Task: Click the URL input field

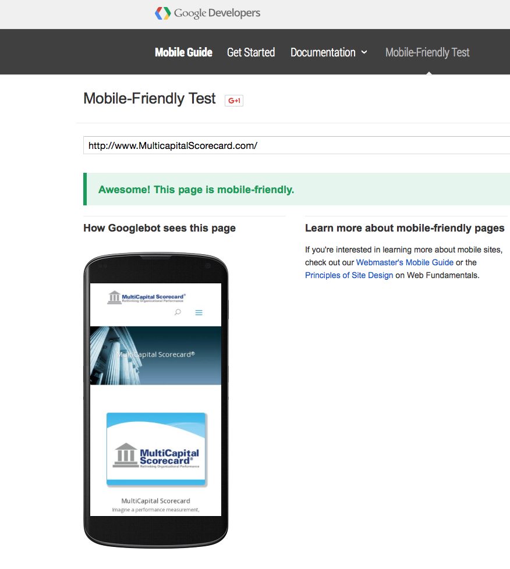Action: (296, 145)
